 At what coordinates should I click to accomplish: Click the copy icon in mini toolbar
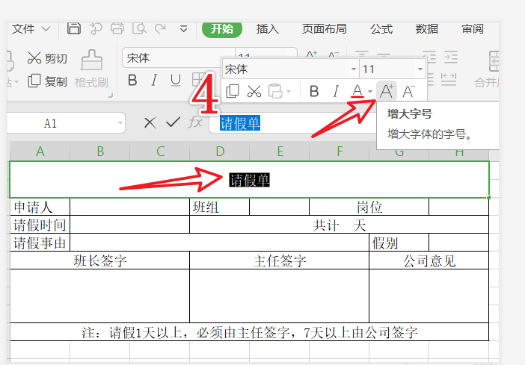point(233,91)
